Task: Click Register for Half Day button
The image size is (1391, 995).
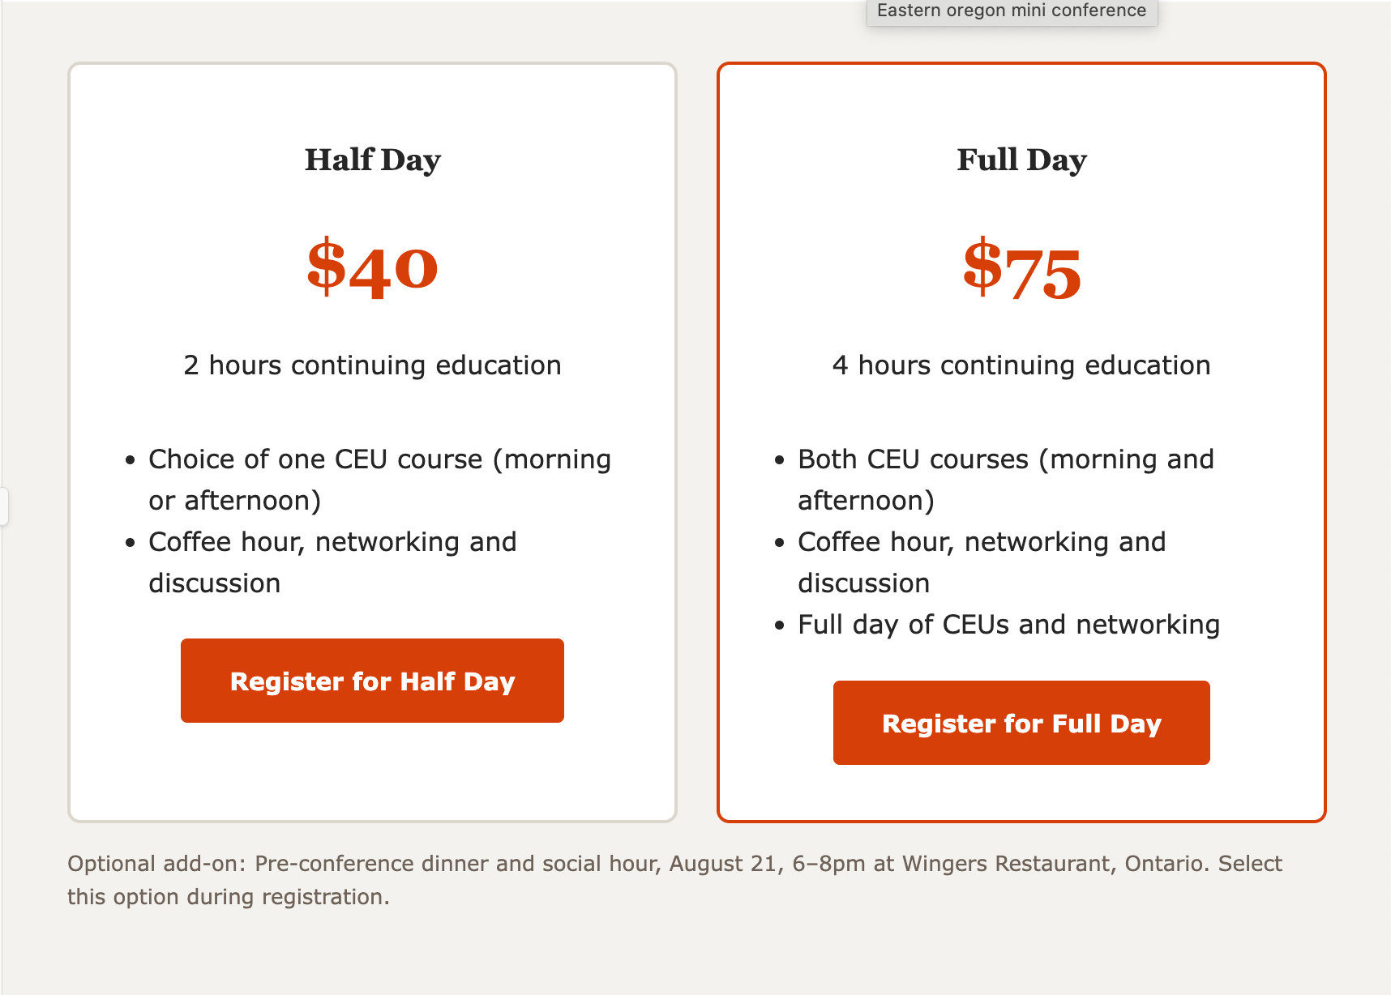Action: [372, 681]
